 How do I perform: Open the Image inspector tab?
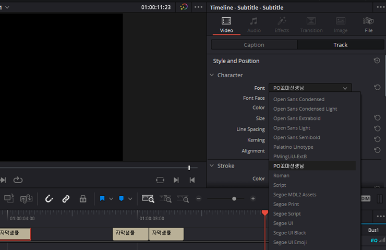click(341, 25)
